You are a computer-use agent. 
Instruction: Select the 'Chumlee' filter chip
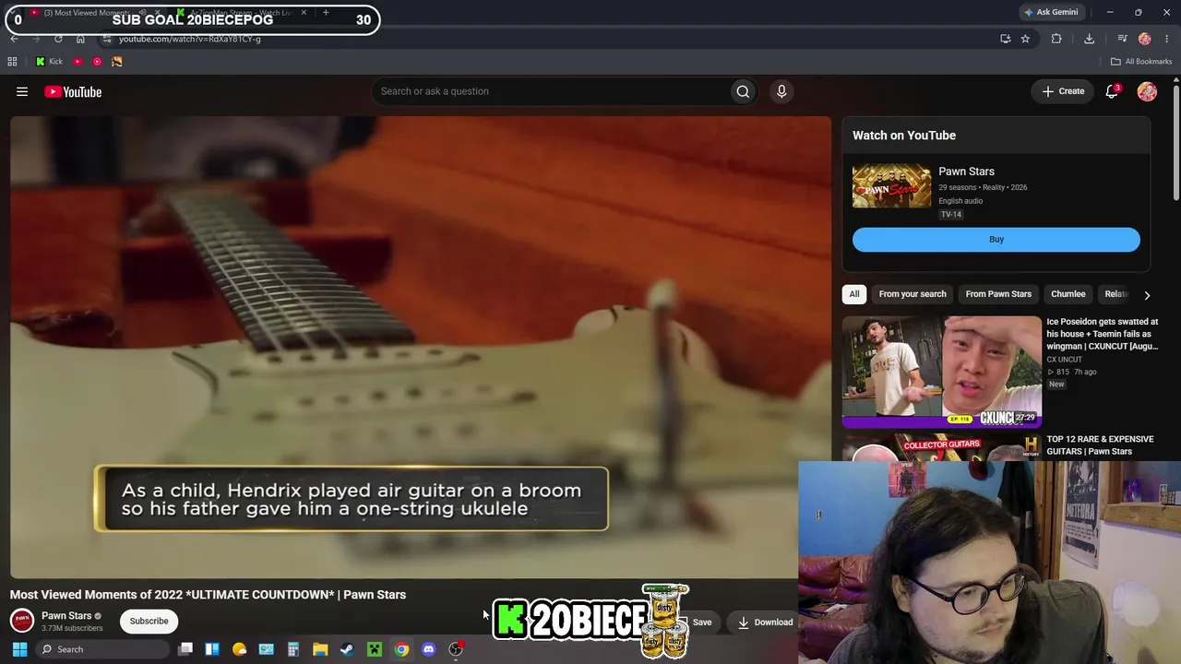click(1068, 294)
